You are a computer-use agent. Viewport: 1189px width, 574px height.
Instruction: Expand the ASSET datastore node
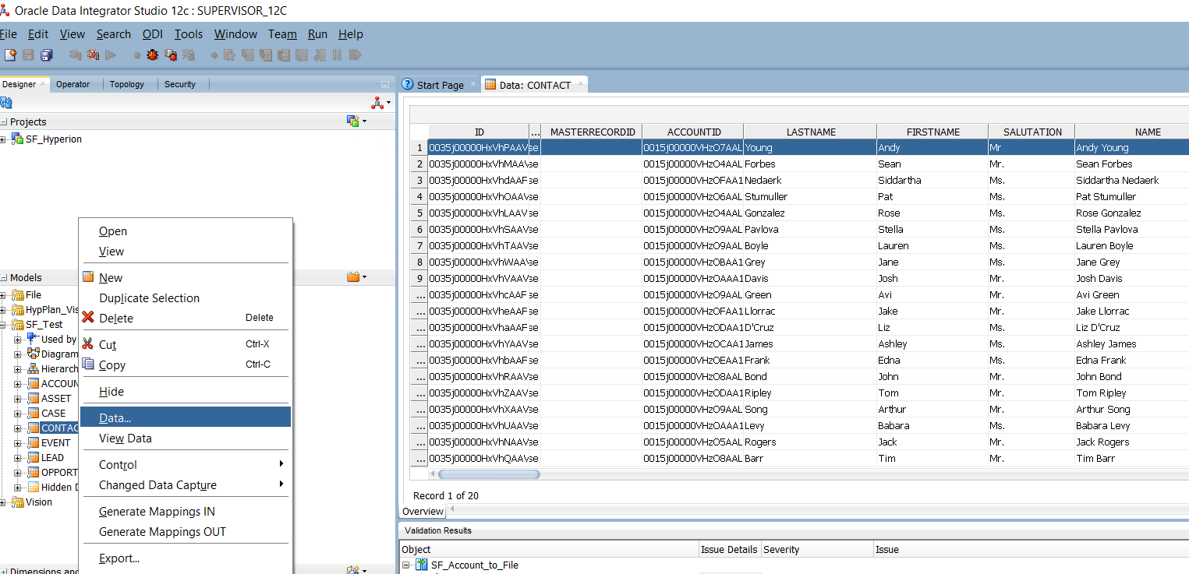pyautogui.click(x=18, y=399)
